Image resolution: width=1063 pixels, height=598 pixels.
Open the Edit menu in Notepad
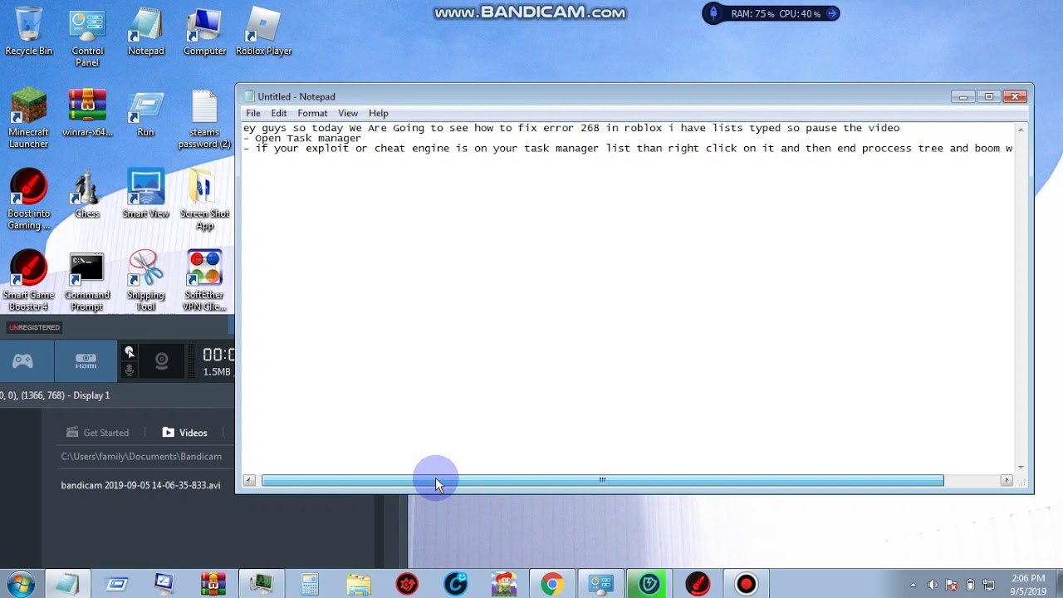pos(279,113)
